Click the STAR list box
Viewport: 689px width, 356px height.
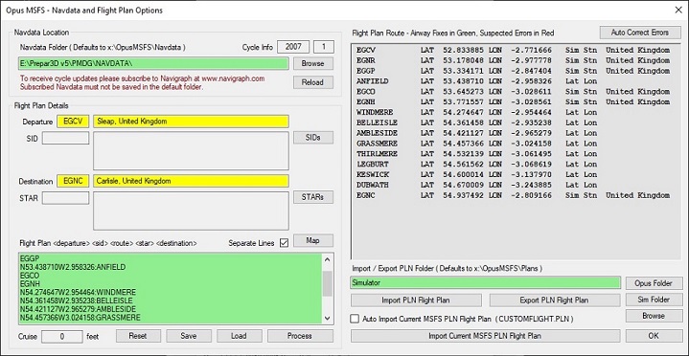pos(191,211)
